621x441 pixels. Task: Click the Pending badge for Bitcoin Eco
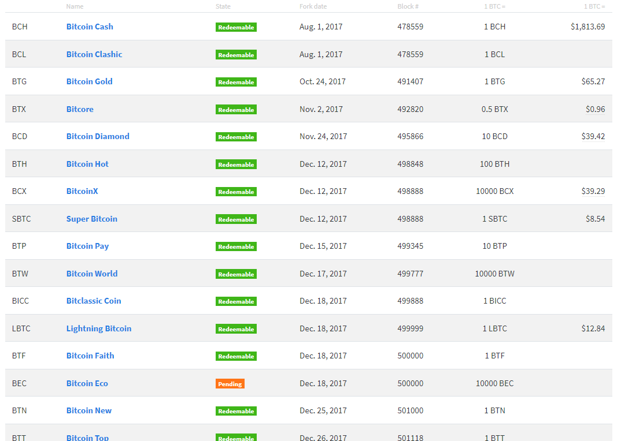click(230, 384)
